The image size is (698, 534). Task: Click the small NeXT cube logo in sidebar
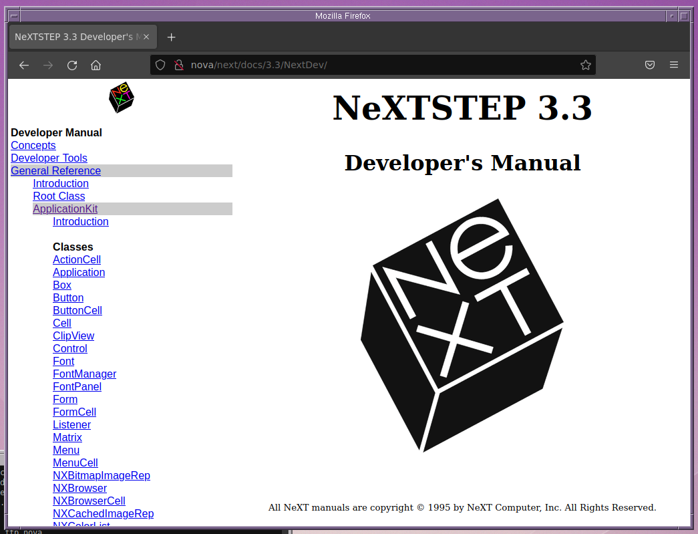point(121,99)
